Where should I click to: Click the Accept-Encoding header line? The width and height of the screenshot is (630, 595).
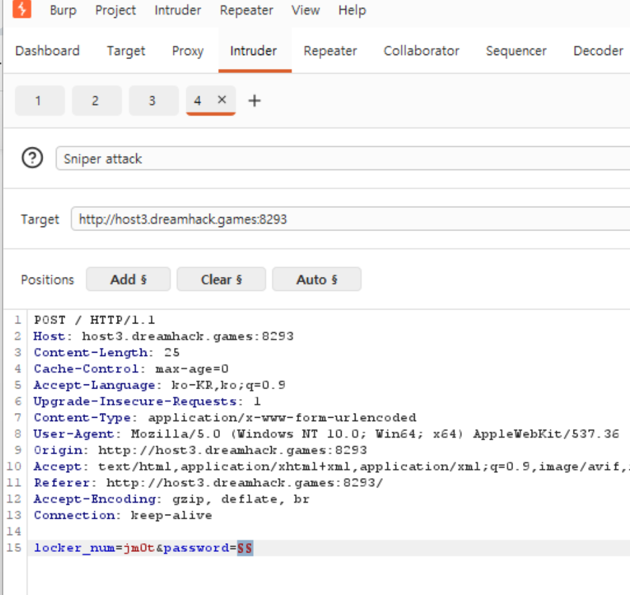coord(171,499)
